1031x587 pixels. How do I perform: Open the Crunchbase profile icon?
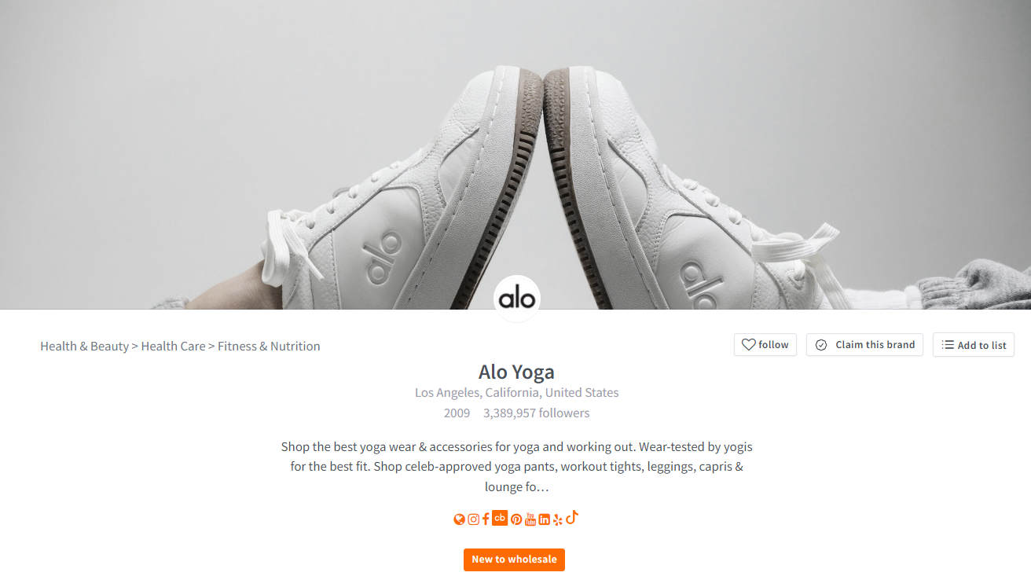tap(500, 518)
